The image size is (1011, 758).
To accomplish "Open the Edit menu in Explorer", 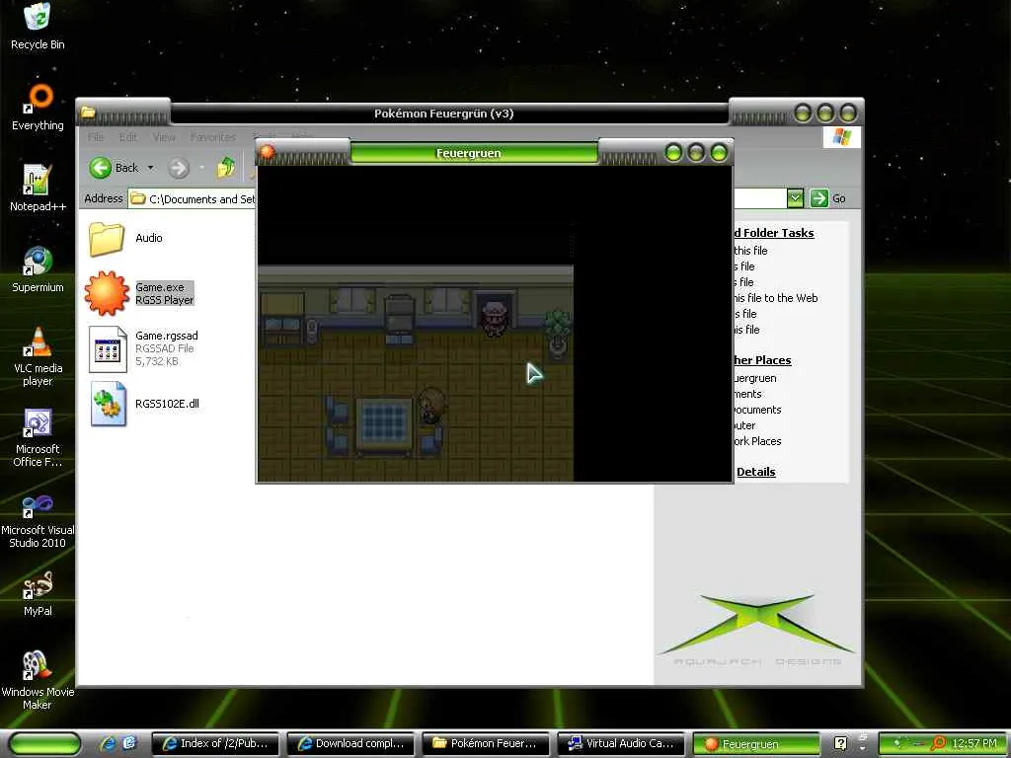I will [127, 137].
